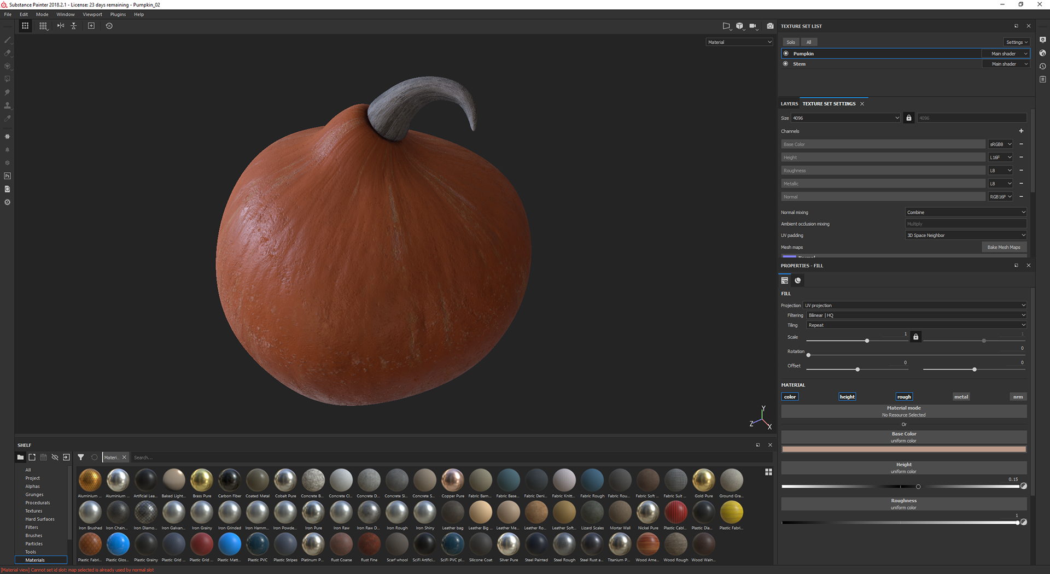Click the vertical alignment symmetry icon
Screen dimensions: 1050x574
pos(74,26)
